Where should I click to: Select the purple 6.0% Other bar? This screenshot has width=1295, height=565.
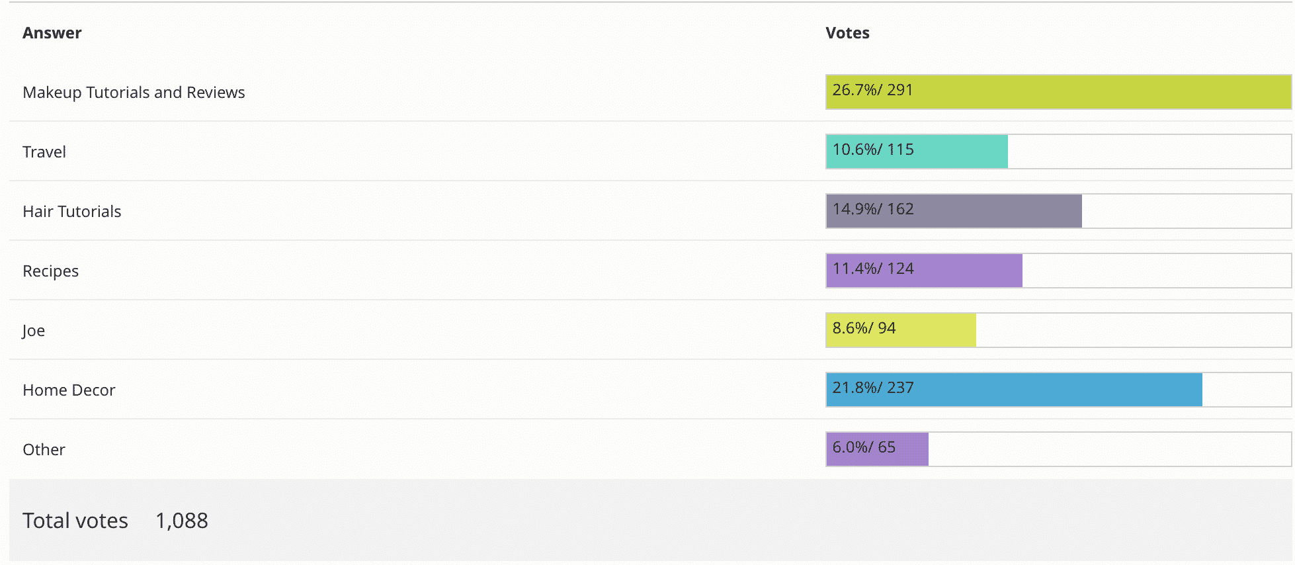tap(877, 449)
